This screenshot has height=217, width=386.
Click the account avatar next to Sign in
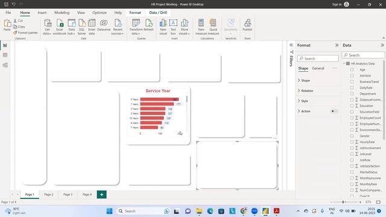click(x=346, y=4)
